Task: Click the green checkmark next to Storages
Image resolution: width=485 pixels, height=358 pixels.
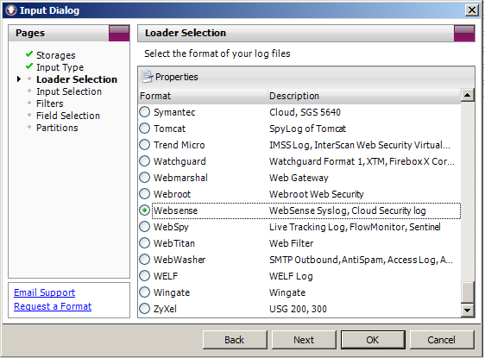Action: tap(29, 54)
